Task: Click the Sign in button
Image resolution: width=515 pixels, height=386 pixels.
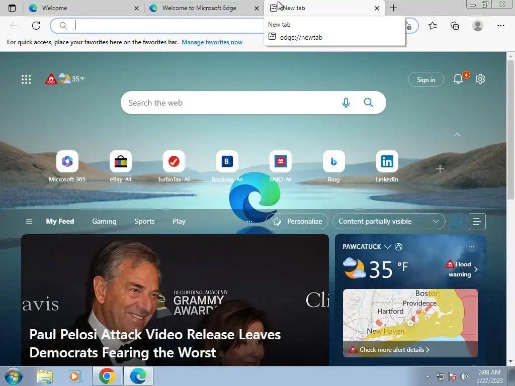Action: point(425,80)
